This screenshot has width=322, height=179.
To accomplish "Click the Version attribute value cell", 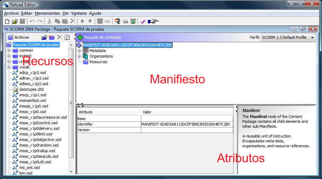I will pos(187,130).
